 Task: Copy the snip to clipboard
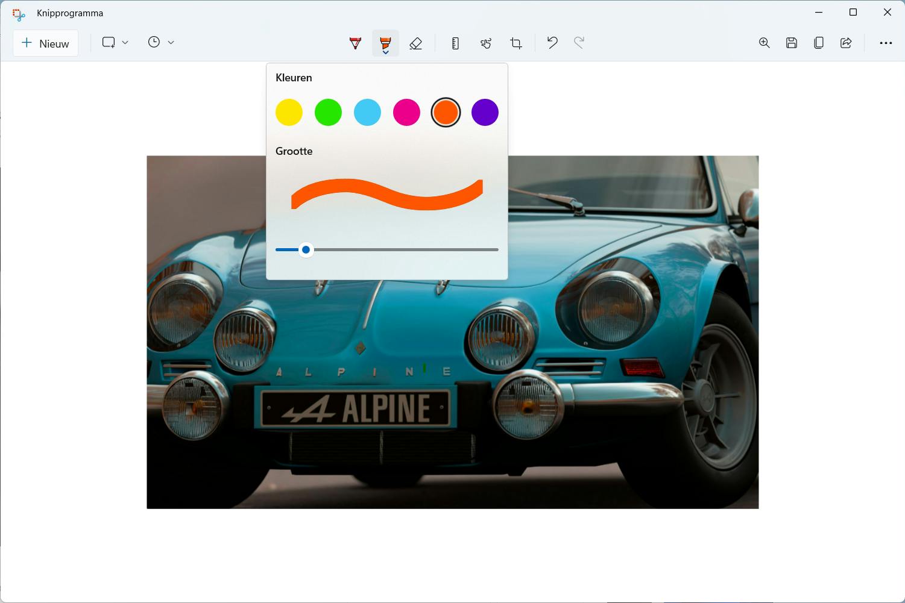(819, 43)
